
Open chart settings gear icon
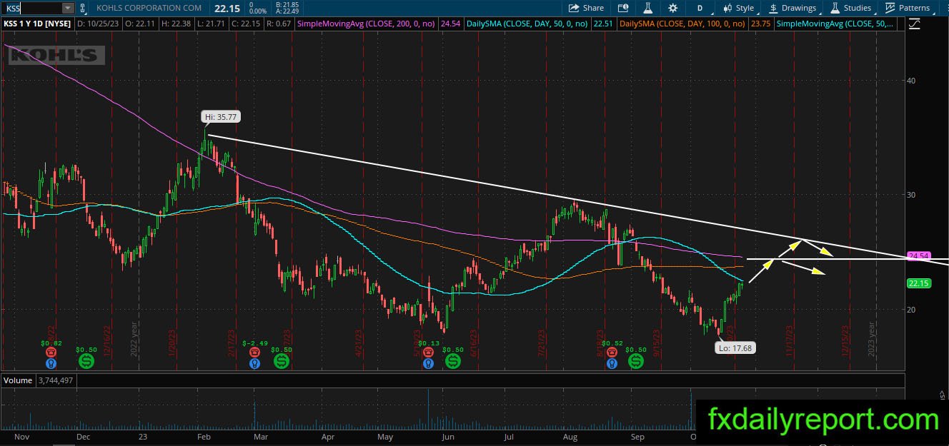pyautogui.click(x=672, y=8)
